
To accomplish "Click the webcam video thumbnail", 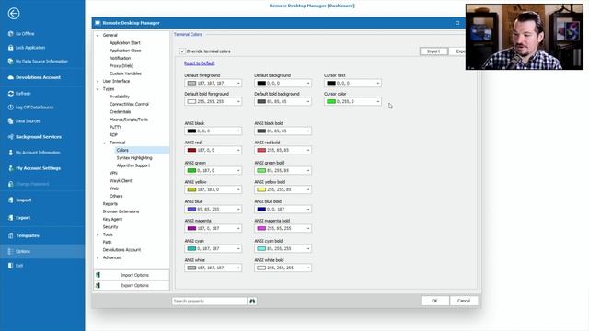I will [x=525, y=37].
